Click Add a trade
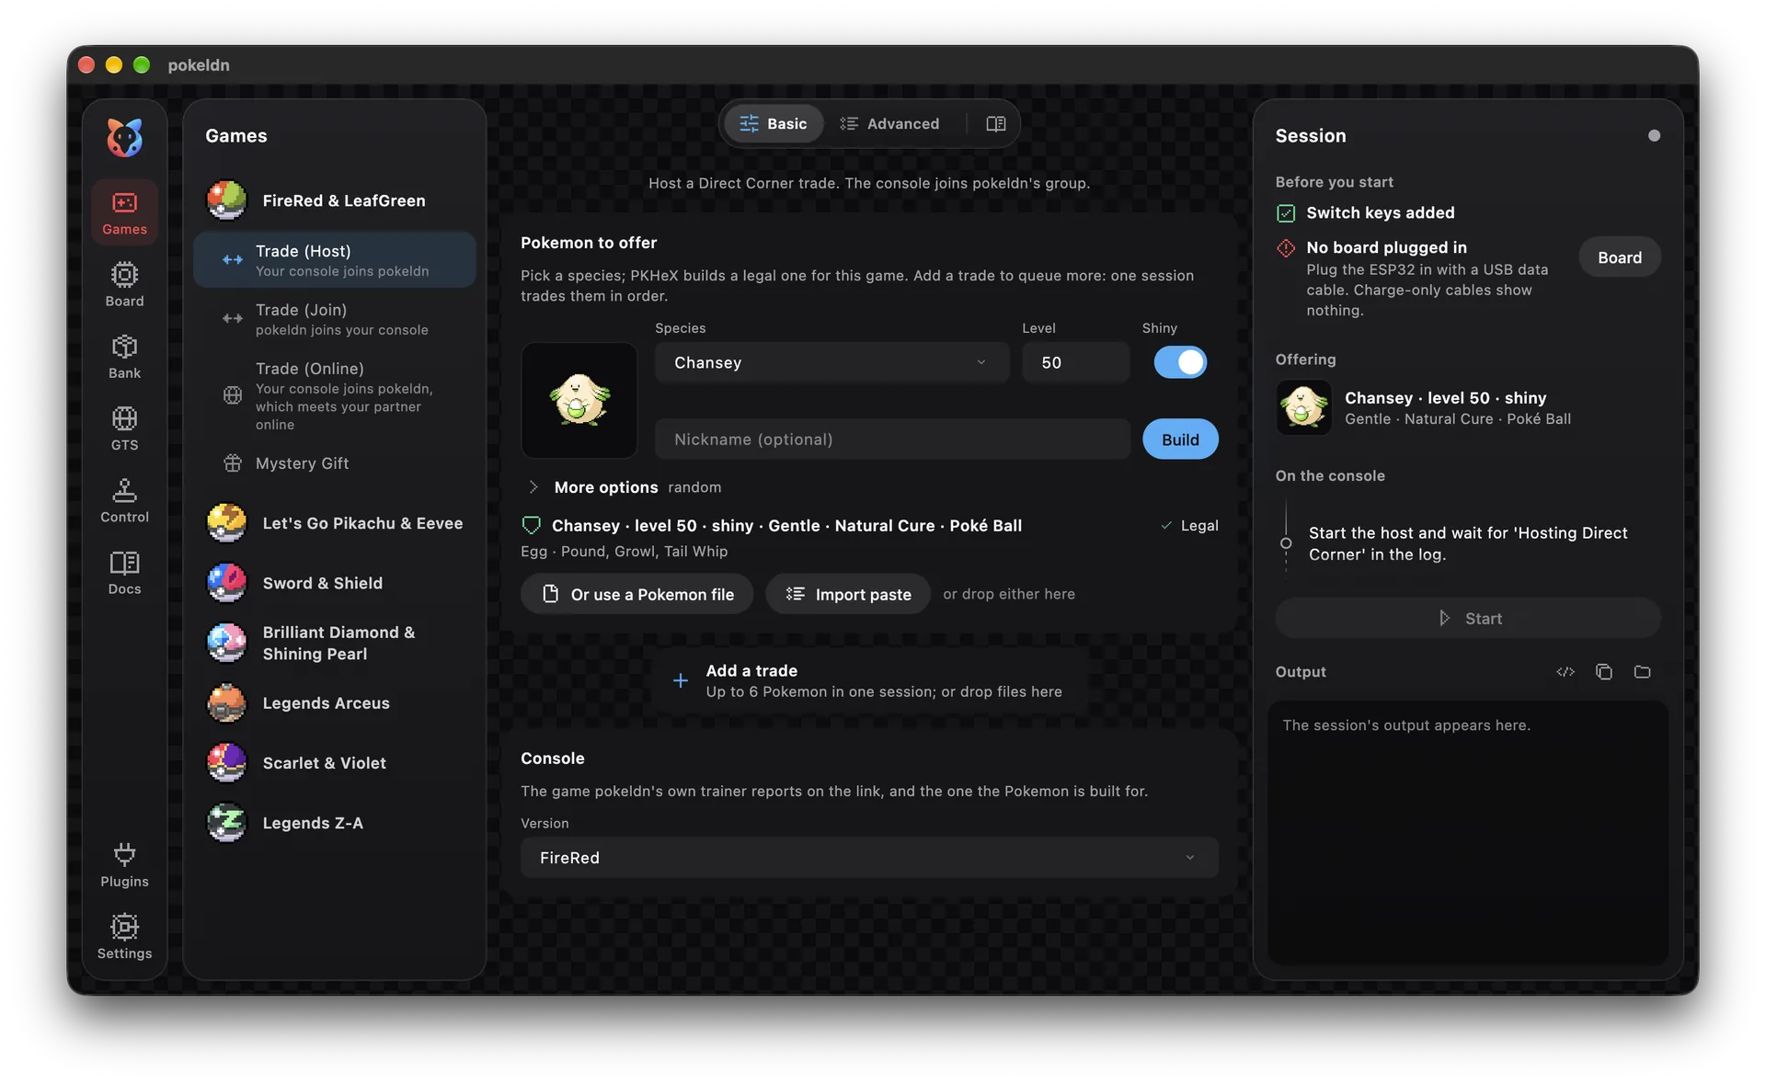The width and height of the screenshot is (1766, 1084). tap(869, 680)
